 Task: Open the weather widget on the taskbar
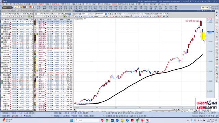[7, 120]
